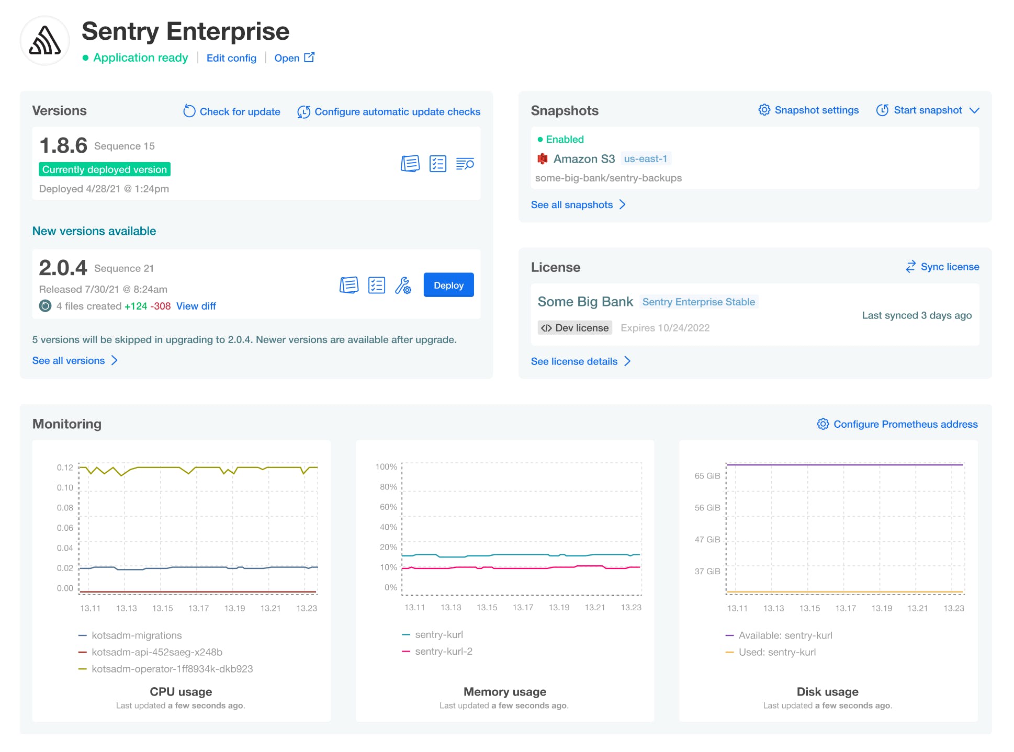The height and width of the screenshot is (752, 1014).
Task: Click View diff link
Action: (x=196, y=306)
